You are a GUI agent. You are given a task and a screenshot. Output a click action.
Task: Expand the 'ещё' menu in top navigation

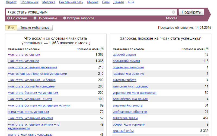click(131, 2)
